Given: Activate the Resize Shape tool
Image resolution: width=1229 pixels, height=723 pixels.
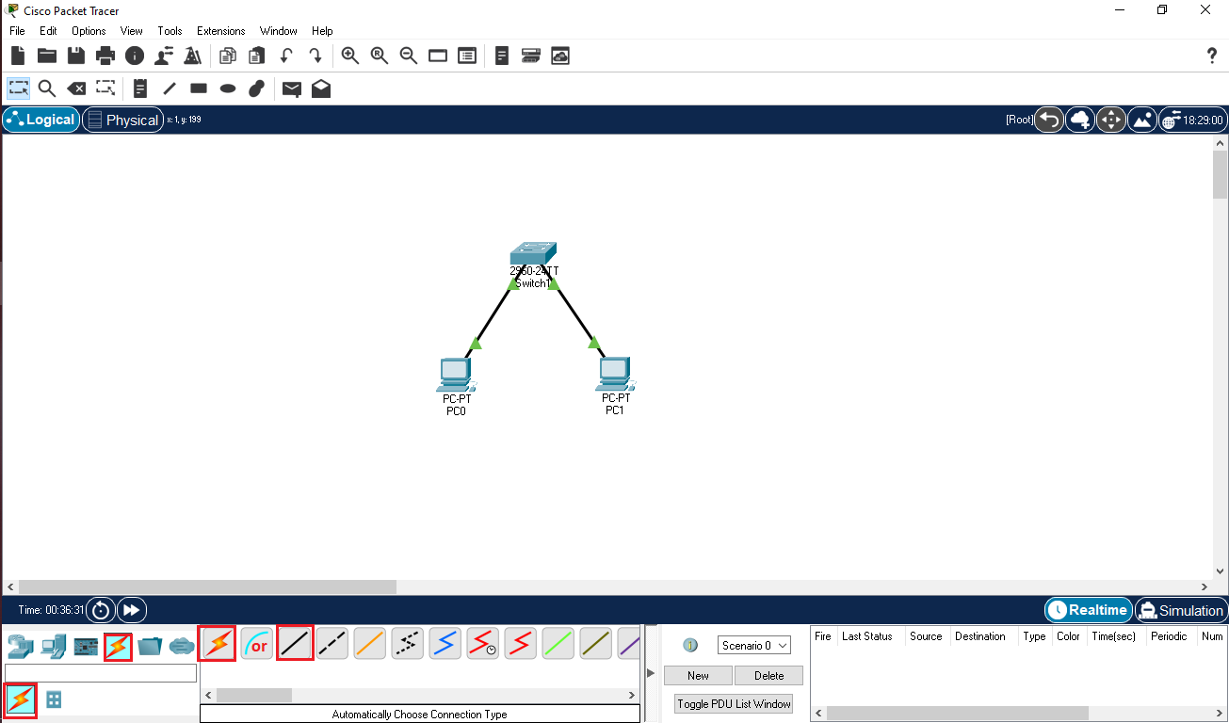Looking at the screenshot, I should coord(105,88).
